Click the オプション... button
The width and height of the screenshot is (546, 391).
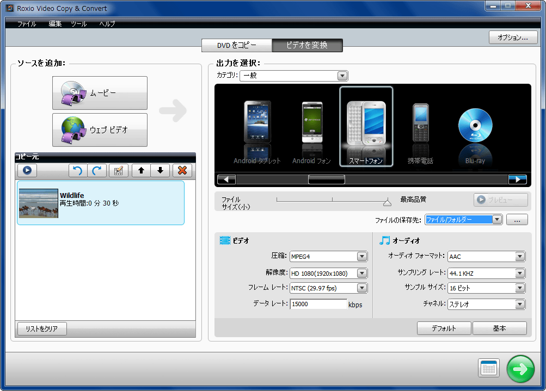(513, 37)
